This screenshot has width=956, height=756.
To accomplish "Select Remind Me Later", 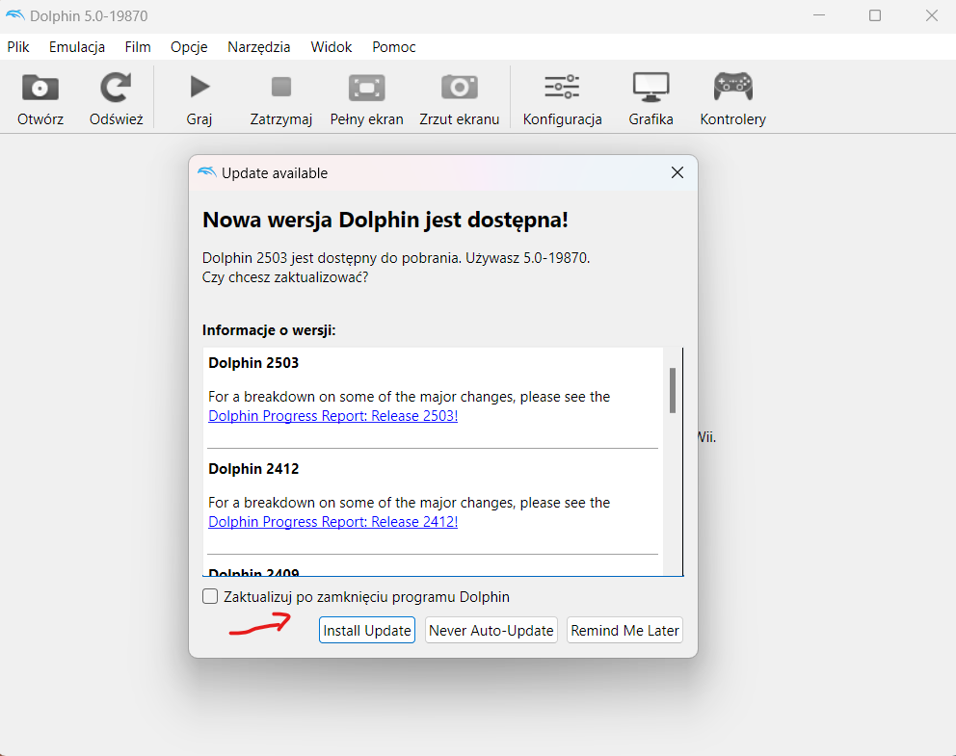I will coord(624,631).
